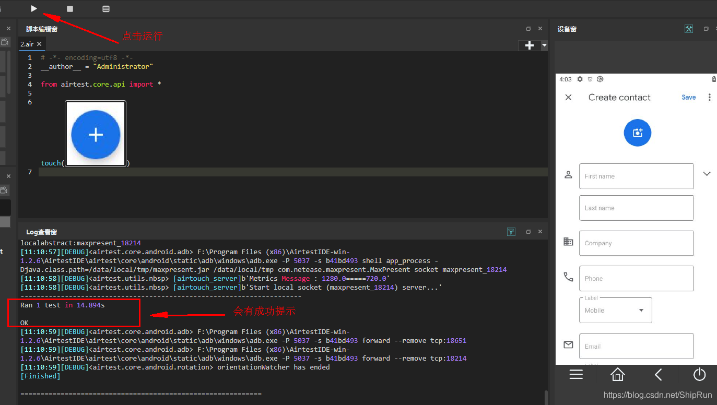
Task: Click the log panel vertical scrollbar
Action: click(546, 397)
